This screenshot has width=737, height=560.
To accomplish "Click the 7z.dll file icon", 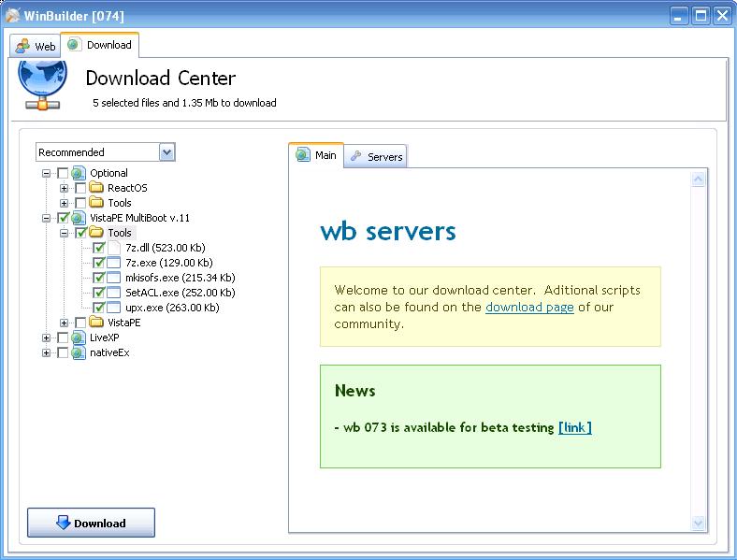I will 114,248.
